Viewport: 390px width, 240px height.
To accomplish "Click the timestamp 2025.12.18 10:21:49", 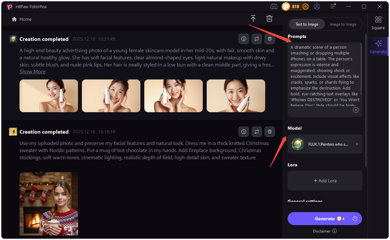I will pos(94,39).
